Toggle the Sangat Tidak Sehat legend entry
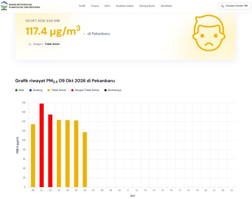 click(x=85, y=90)
